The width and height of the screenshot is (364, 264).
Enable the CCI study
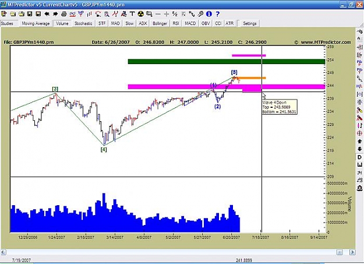click(x=218, y=23)
